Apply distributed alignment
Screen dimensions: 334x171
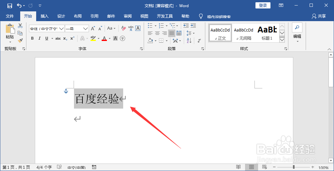[179, 33]
